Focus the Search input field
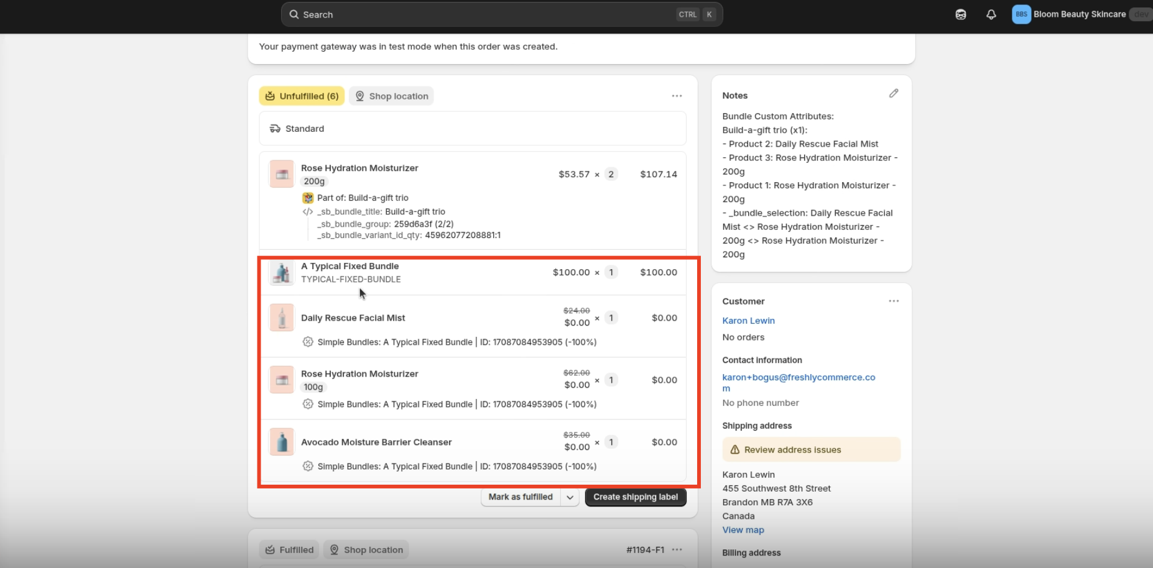 click(502, 14)
